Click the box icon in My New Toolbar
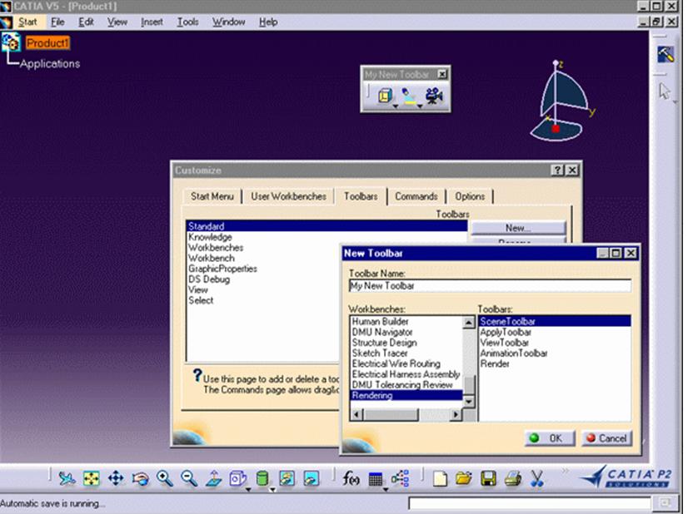688x514 pixels. [x=385, y=95]
